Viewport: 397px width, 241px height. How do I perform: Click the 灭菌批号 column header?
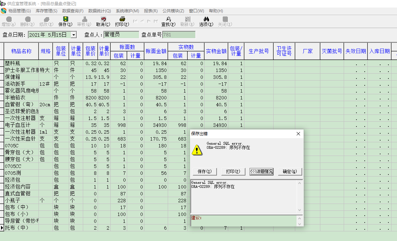(x=332, y=51)
